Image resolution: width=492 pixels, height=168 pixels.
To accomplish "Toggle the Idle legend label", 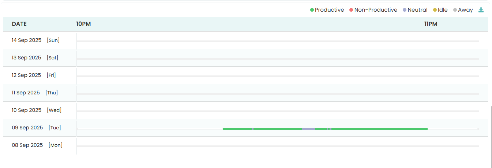I will pos(443,10).
